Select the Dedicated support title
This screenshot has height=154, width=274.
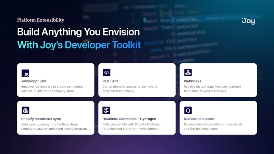coord(199,119)
